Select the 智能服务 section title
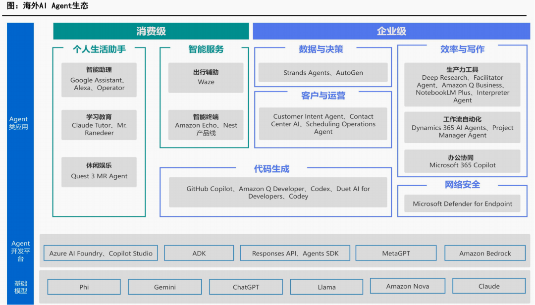 (206, 49)
